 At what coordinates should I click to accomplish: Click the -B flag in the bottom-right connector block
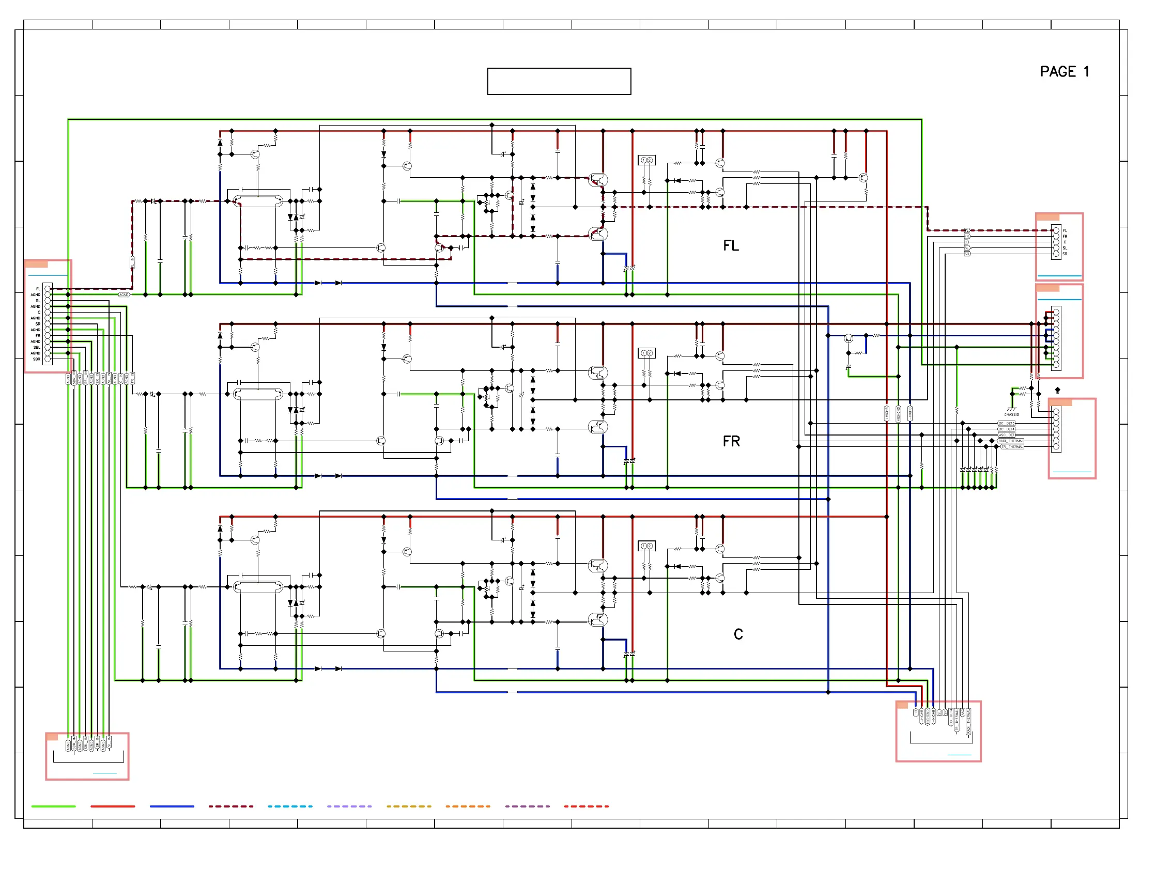click(x=916, y=713)
